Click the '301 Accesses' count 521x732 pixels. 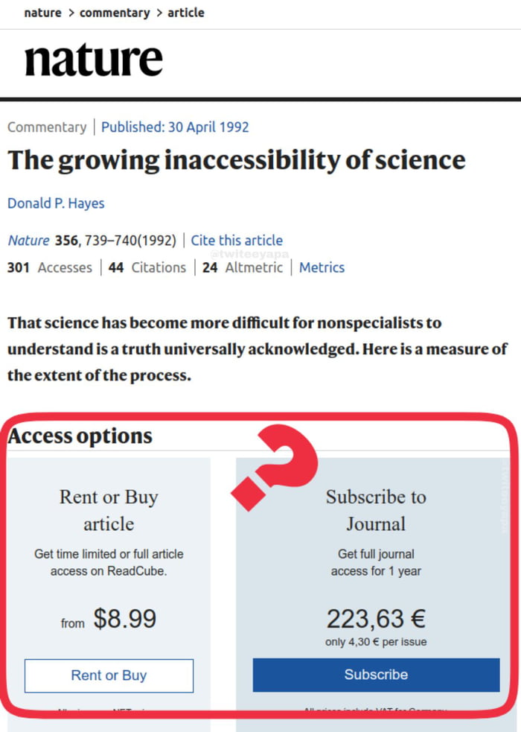(49, 267)
